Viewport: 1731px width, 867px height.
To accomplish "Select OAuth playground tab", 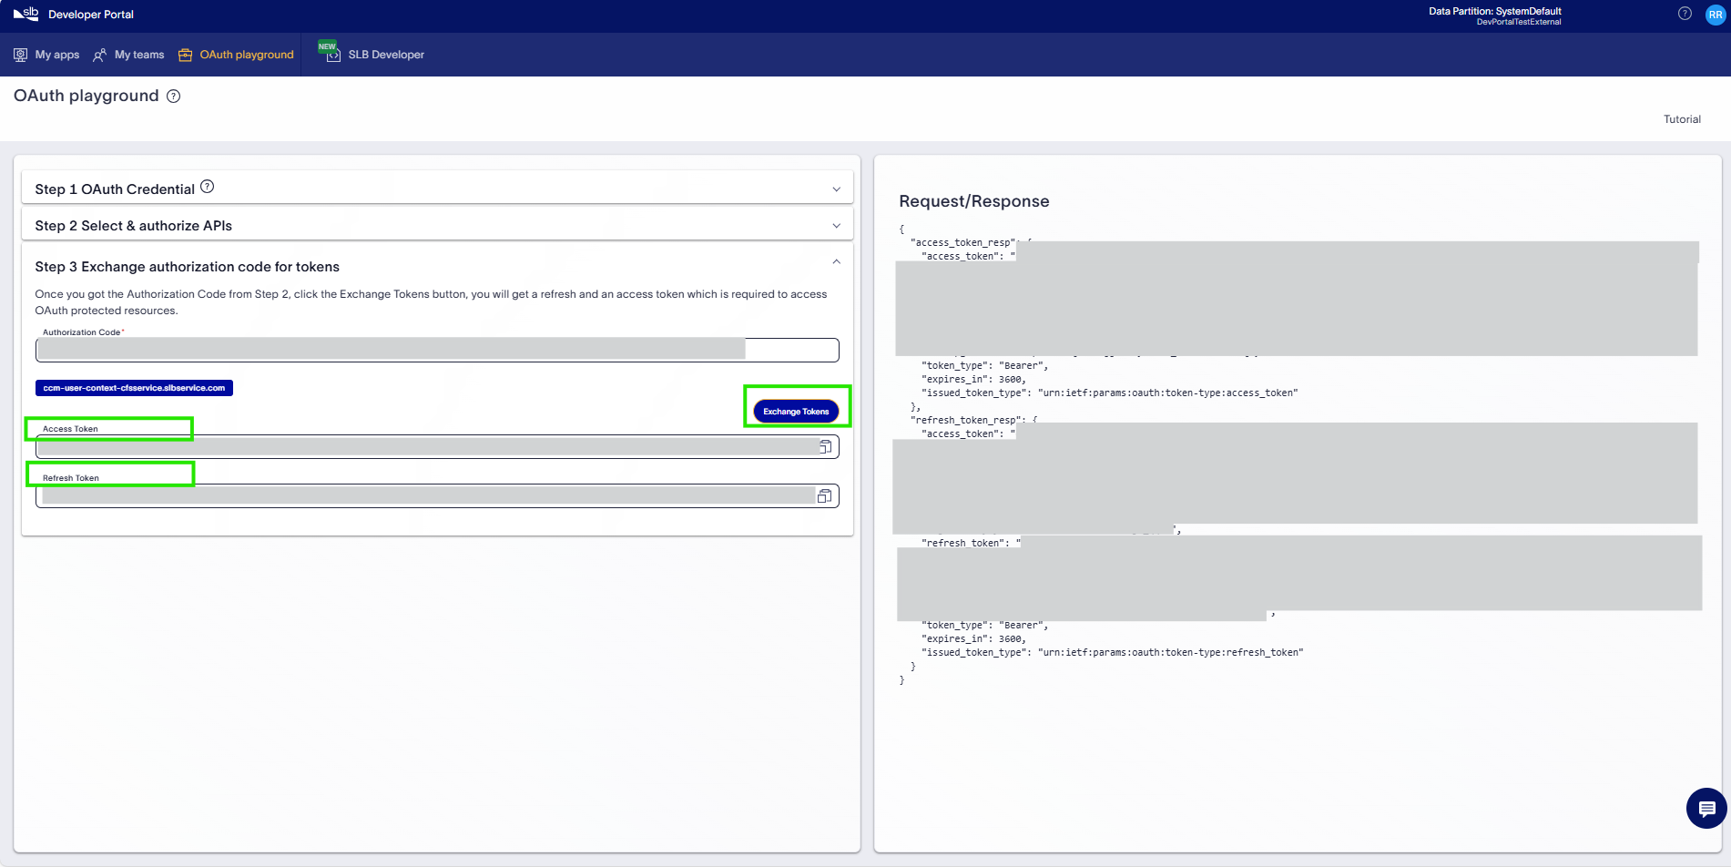I will (x=236, y=55).
